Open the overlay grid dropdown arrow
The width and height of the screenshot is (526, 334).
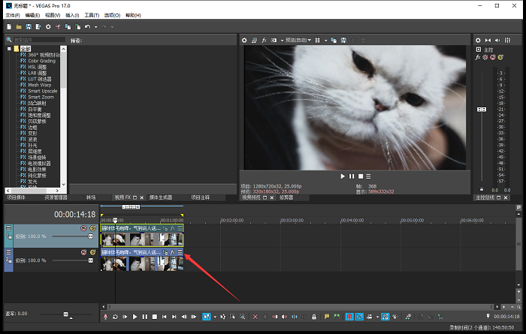click(x=325, y=40)
